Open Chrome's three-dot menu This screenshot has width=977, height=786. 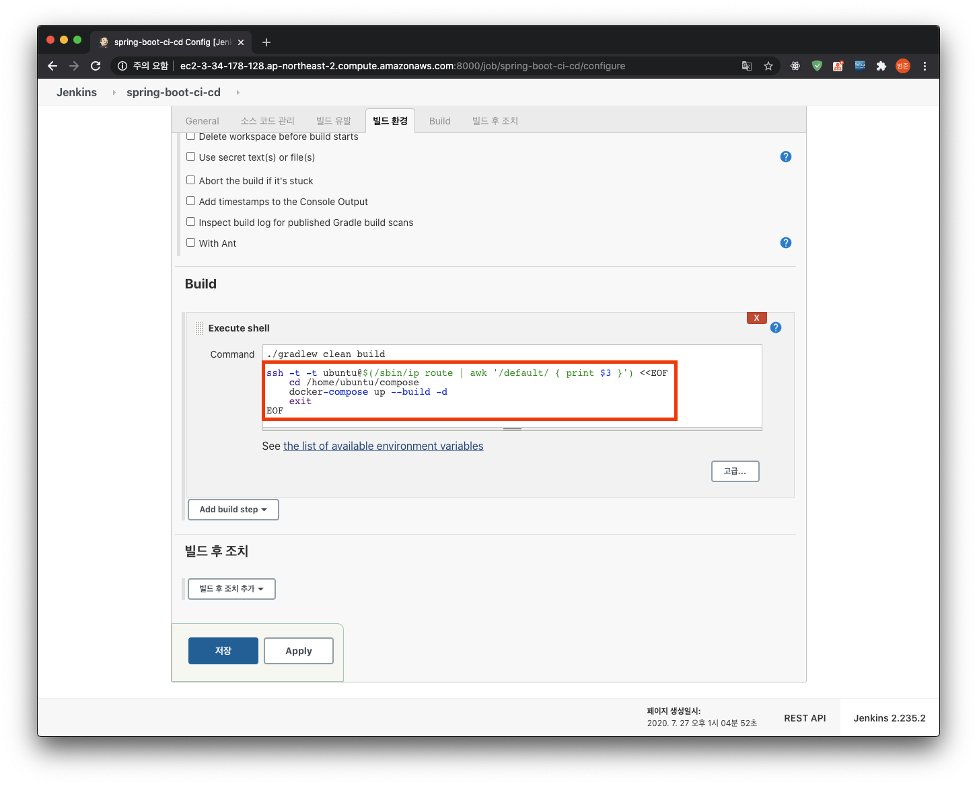[925, 66]
